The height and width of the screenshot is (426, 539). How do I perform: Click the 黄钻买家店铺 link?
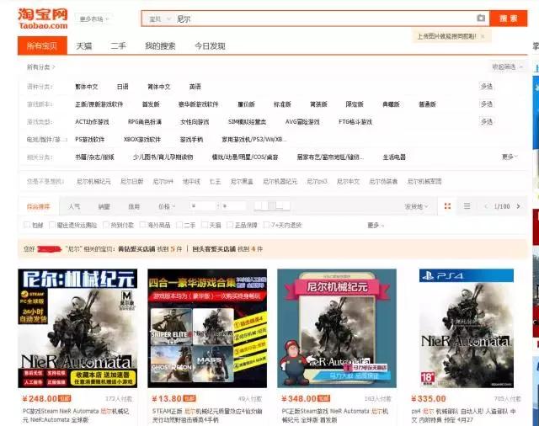point(136,249)
